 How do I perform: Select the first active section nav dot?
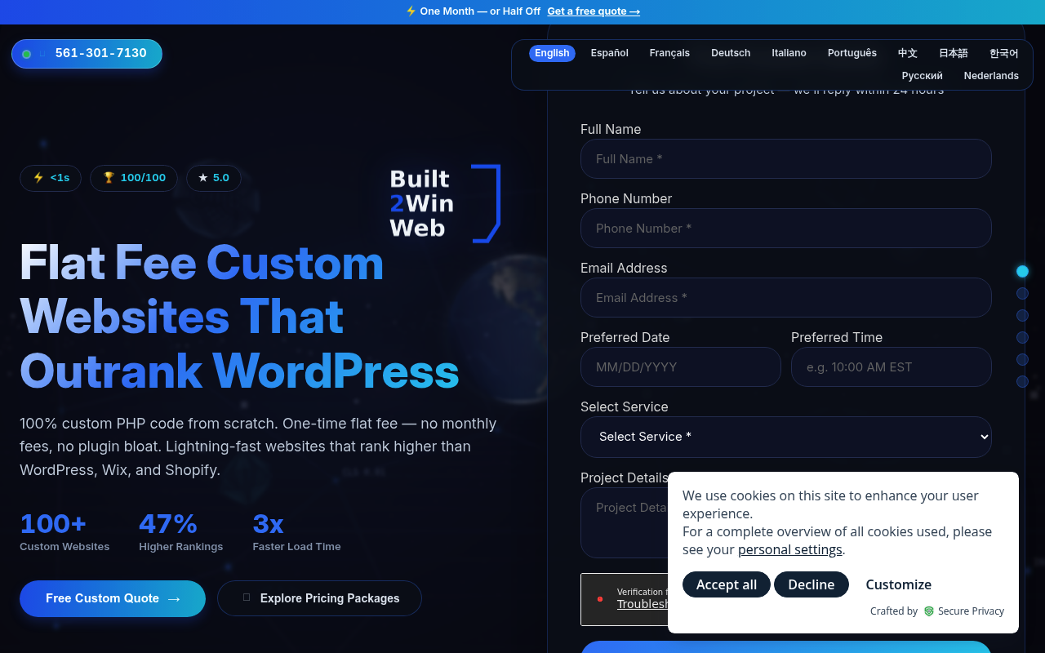click(1022, 271)
